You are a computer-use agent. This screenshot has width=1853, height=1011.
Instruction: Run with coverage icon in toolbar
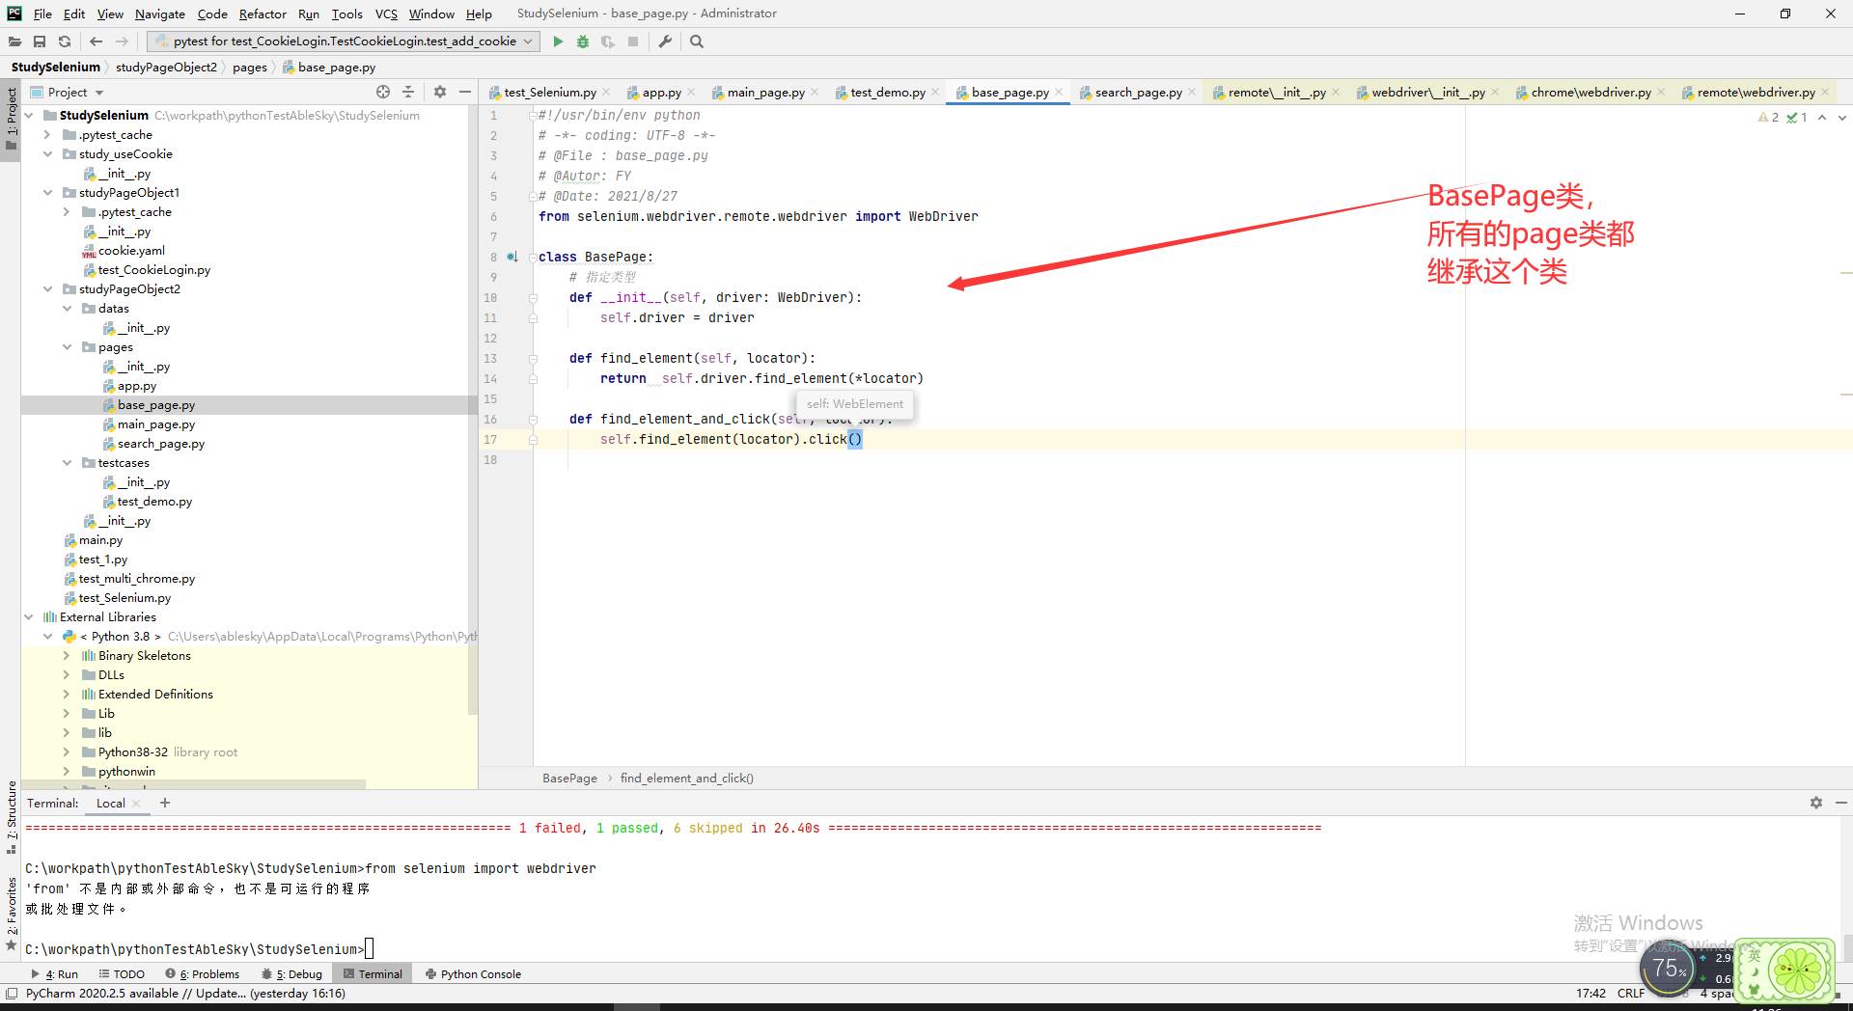click(608, 41)
